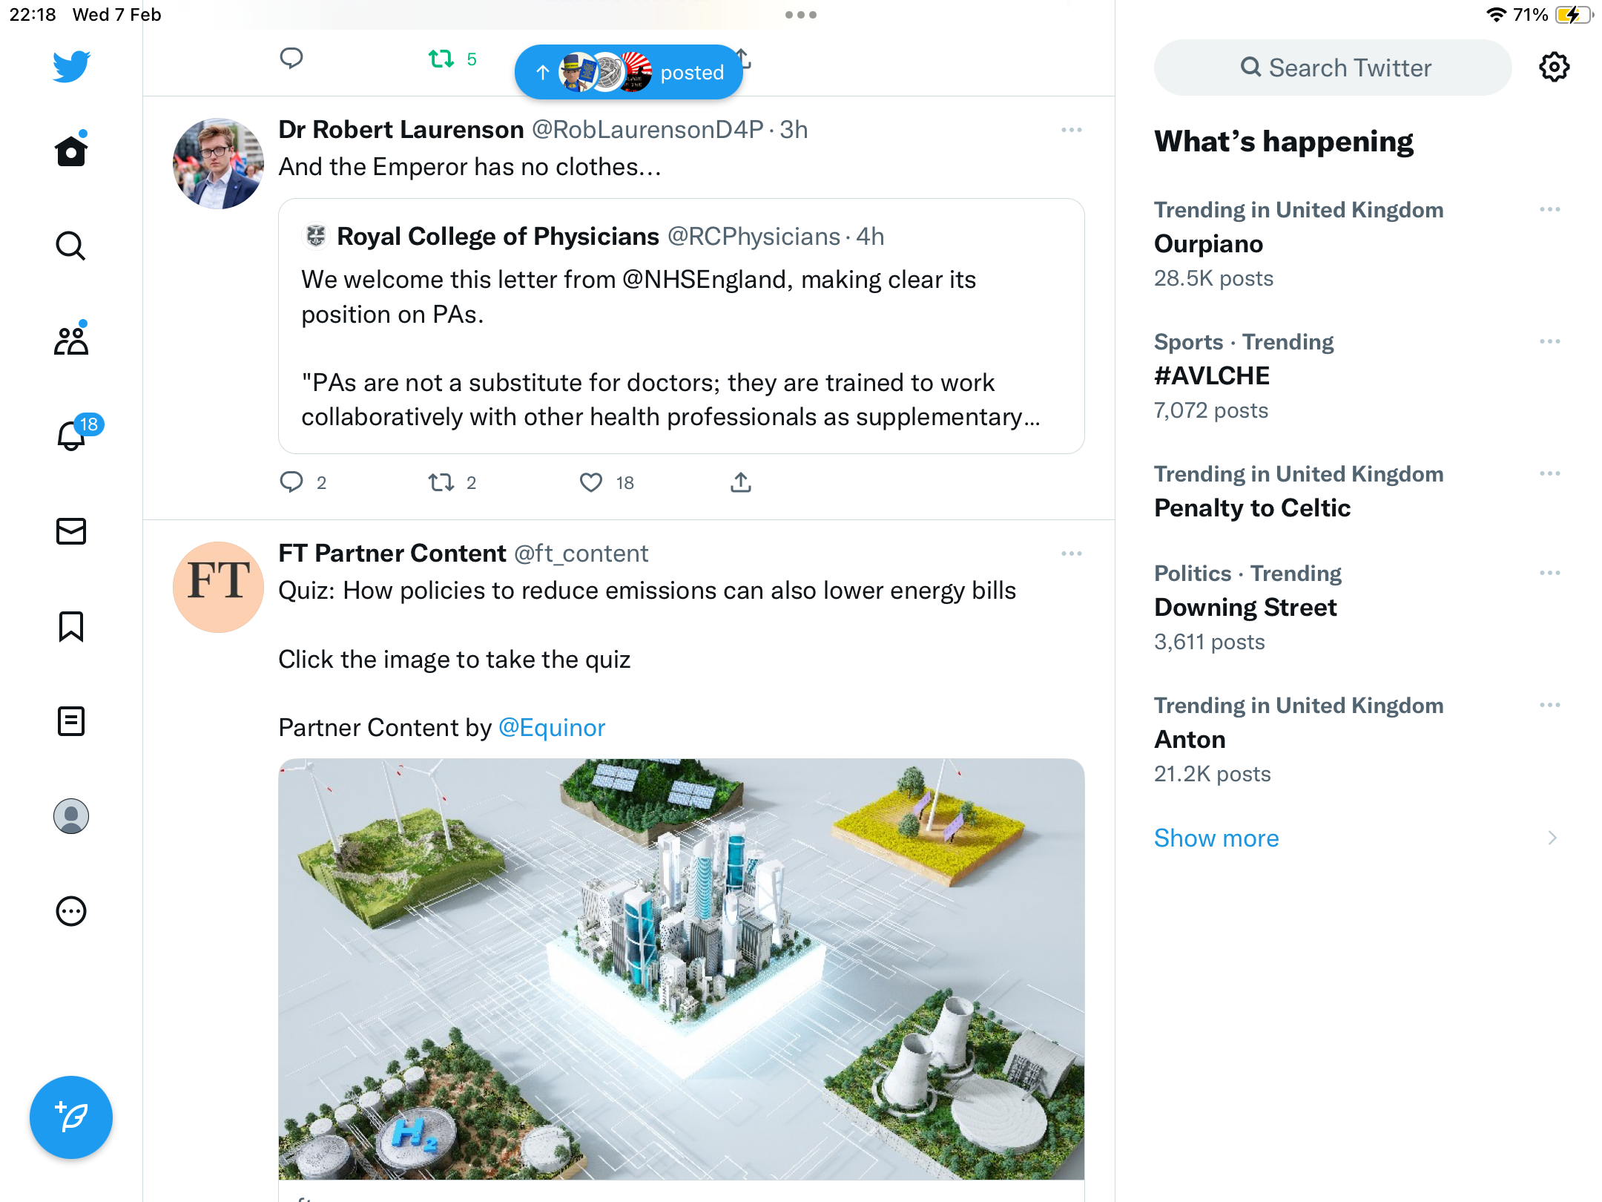Open Lists icon in sidebar
The width and height of the screenshot is (1602, 1202).
71,721
